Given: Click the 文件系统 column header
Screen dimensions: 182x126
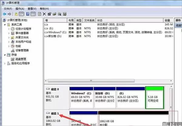Looking at the screenshot, I should [x=89, y=20].
